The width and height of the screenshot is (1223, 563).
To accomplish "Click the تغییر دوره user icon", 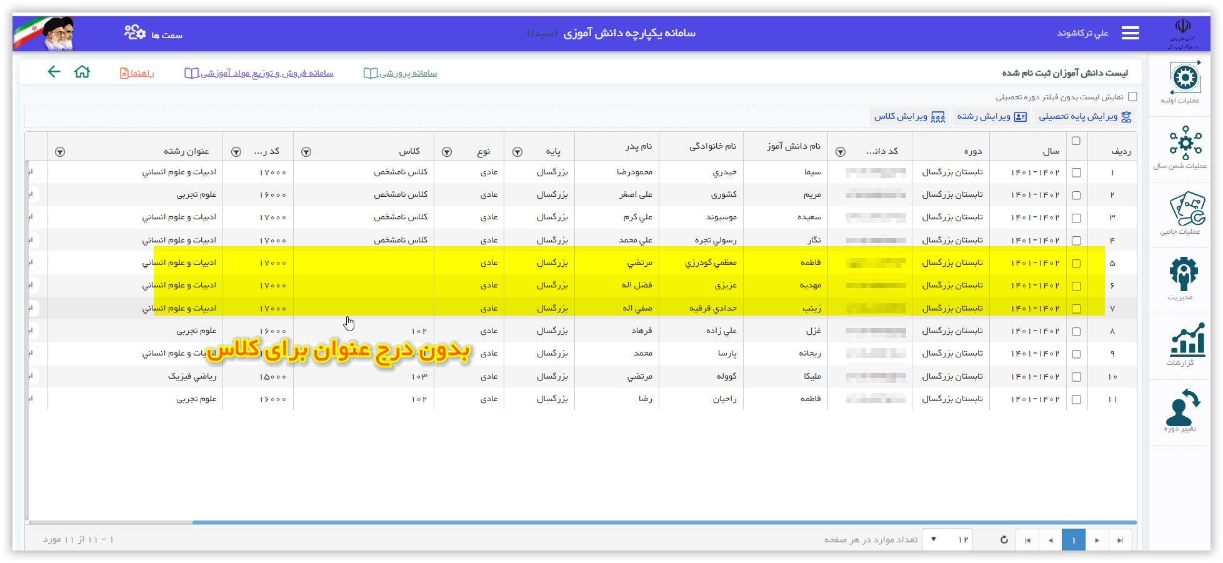I will tap(1181, 407).
